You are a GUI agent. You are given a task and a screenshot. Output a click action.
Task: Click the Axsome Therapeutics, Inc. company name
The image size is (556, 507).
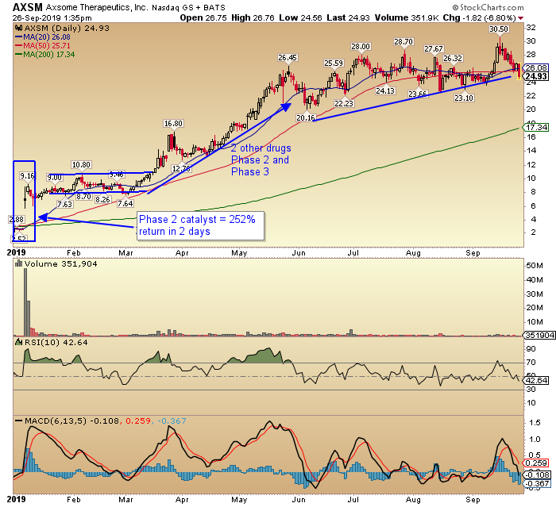[x=97, y=7]
